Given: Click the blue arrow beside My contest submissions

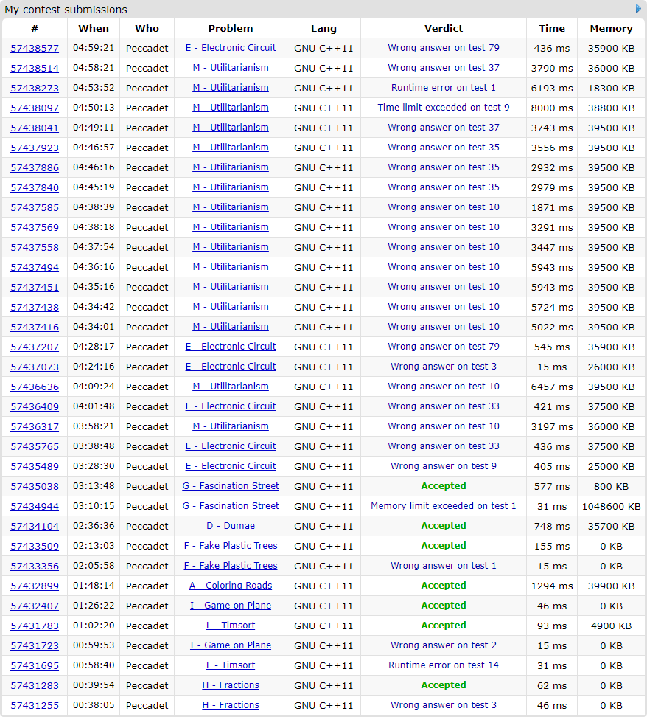Looking at the screenshot, I should tap(639, 9).
